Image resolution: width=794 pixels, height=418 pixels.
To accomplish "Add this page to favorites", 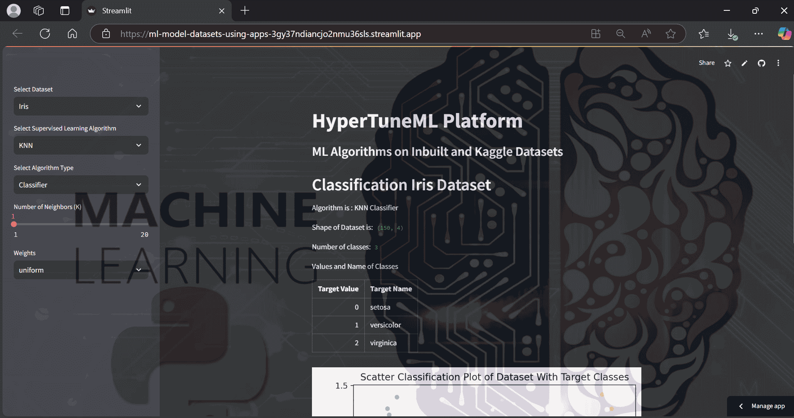I will point(670,34).
